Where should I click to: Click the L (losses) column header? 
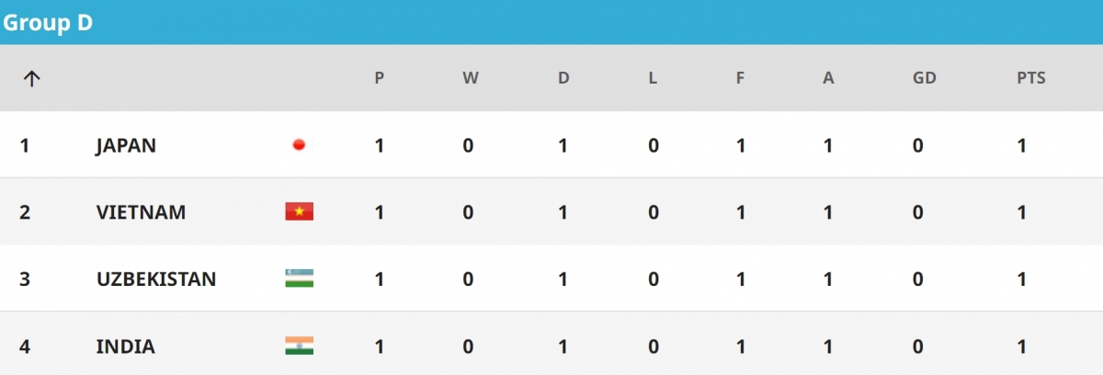(x=653, y=78)
